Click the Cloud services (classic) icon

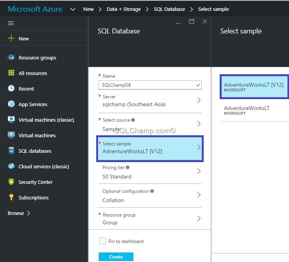click(11, 166)
